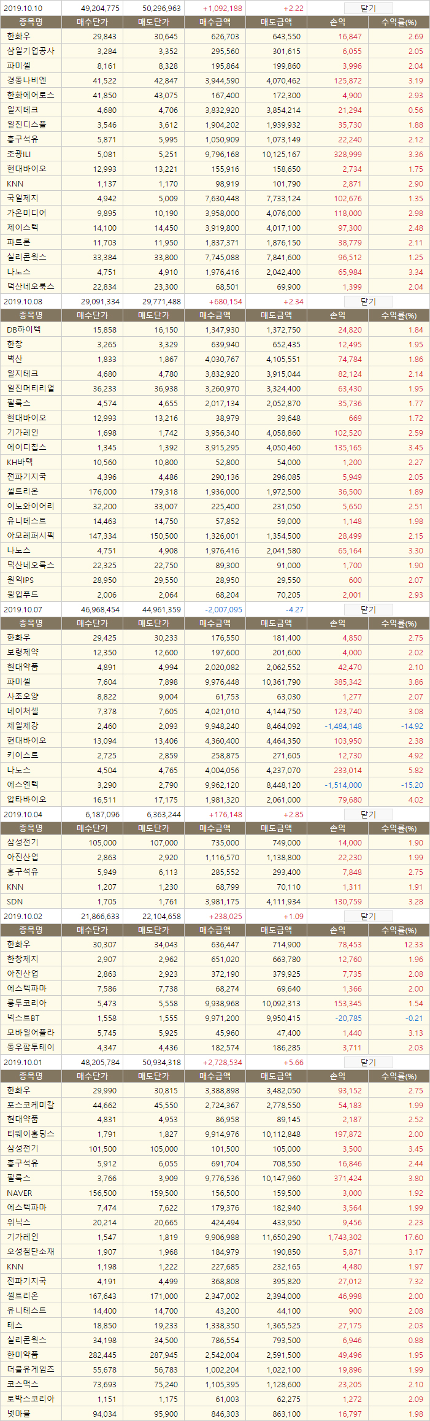Screen dimensions: 430x1421
Task: Select the 삼일기업공사 stock row name
Action: [31, 51]
